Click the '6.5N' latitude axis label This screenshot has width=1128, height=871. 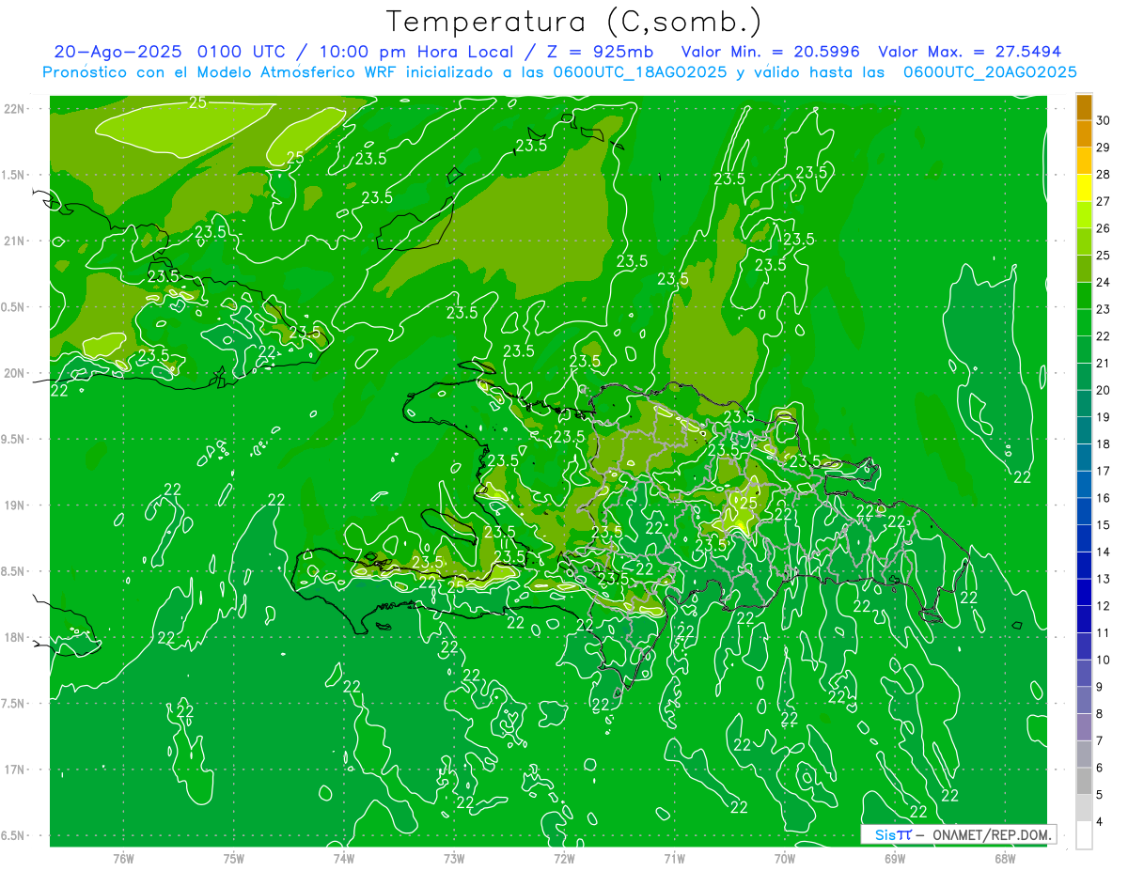click(x=13, y=836)
